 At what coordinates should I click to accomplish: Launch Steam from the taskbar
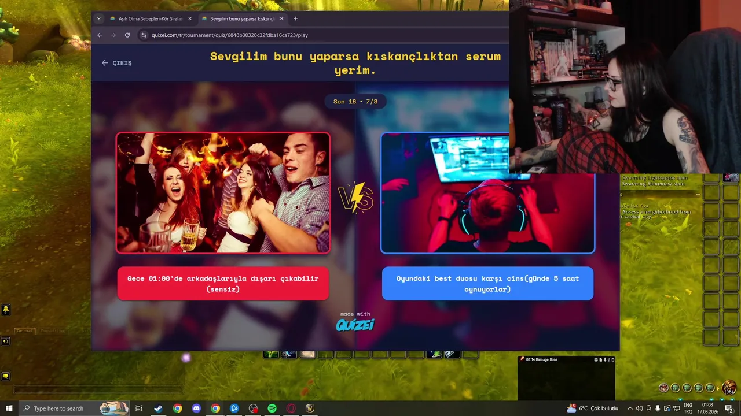coord(158,408)
